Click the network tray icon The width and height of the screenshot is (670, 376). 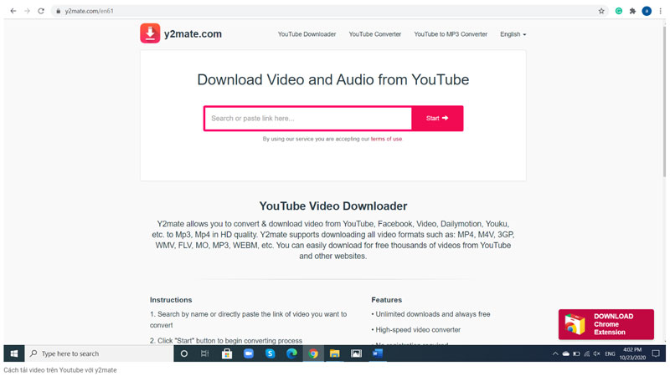(x=587, y=353)
